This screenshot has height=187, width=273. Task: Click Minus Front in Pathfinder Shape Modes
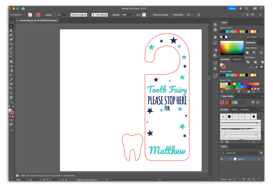coord(254,53)
